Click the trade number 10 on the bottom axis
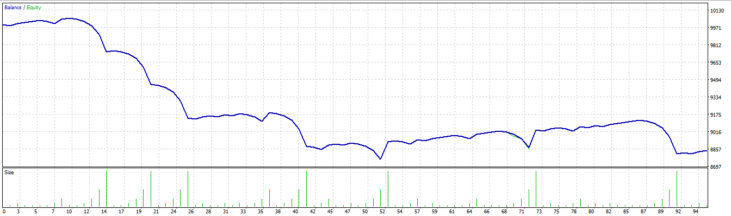 pyautogui.click(x=70, y=211)
